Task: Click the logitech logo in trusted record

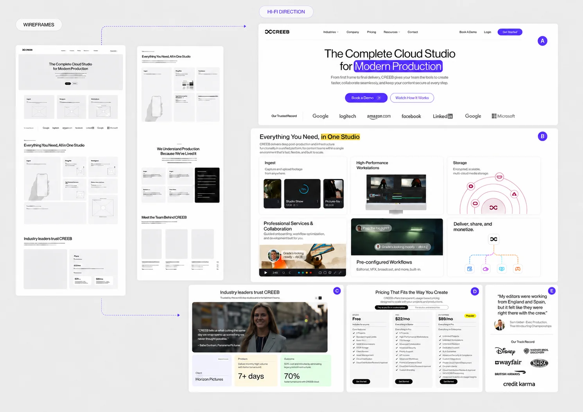Action: (348, 116)
